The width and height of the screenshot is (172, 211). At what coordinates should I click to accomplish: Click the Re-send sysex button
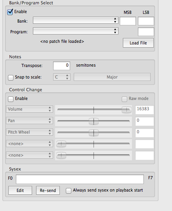point(48,190)
